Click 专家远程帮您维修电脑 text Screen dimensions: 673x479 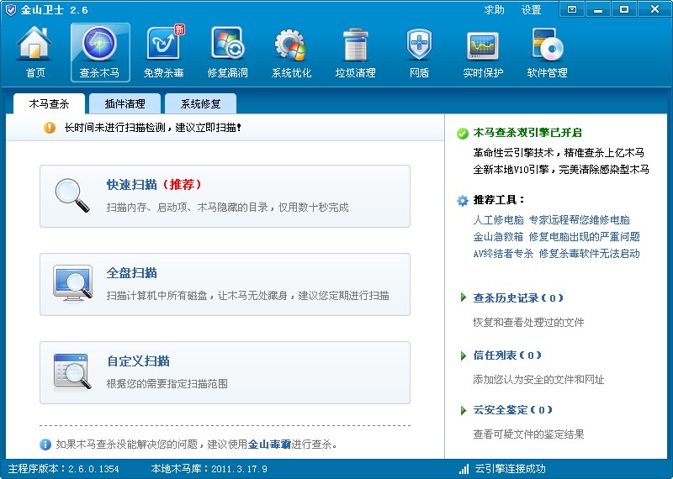[x=580, y=220]
